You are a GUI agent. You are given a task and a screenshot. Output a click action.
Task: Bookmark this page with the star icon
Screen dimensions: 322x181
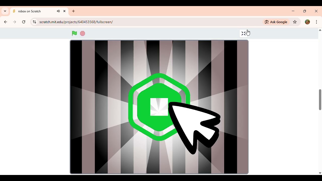click(x=295, y=22)
